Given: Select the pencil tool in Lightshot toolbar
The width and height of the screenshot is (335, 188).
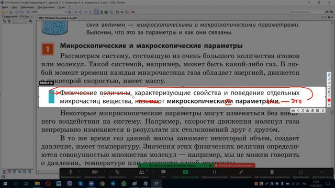Looking at the screenshot, I should tap(329, 75).
